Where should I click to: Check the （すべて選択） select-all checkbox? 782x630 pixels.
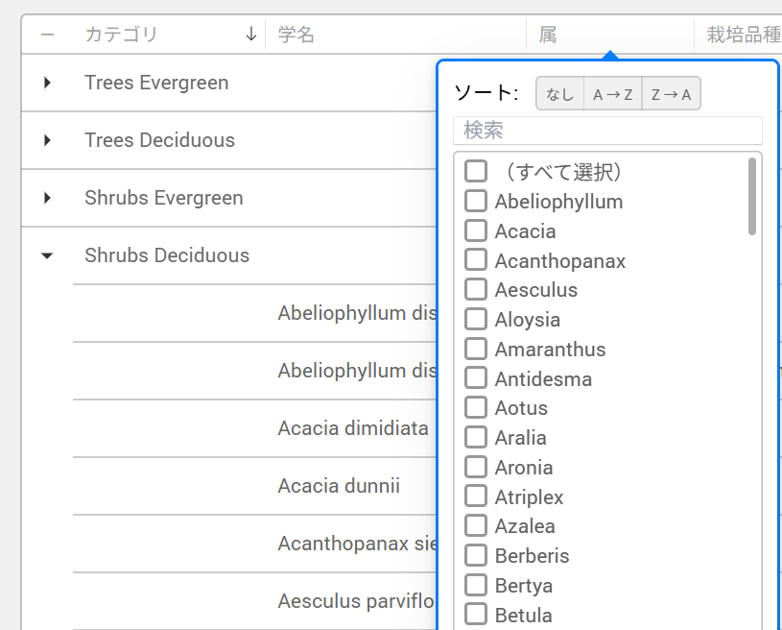point(476,172)
